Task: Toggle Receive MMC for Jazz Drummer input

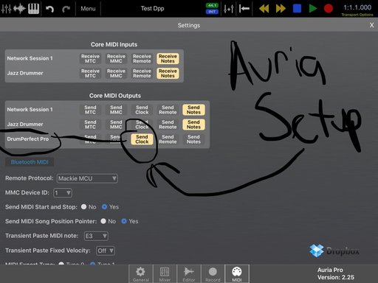Action: 116,74
